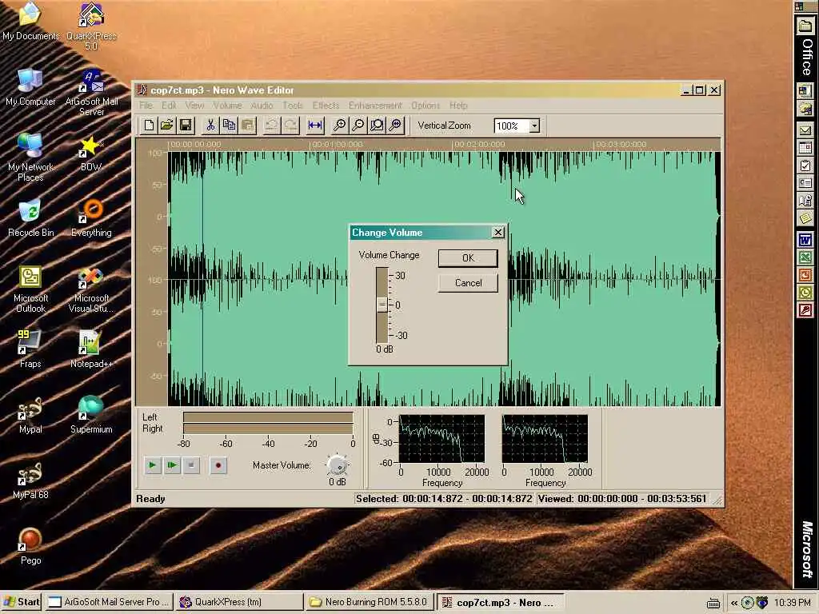Select the Microsoft Outlook desktop icon
The height and width of the screenshot is (614, 819).
[30, 289]
